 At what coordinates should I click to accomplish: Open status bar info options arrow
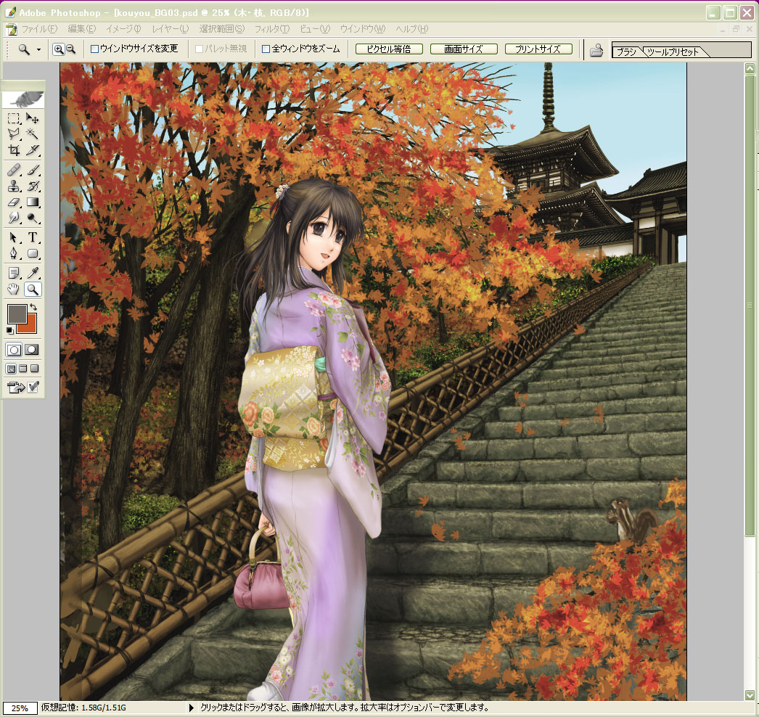pyautogui.click(x=191, y=708)
